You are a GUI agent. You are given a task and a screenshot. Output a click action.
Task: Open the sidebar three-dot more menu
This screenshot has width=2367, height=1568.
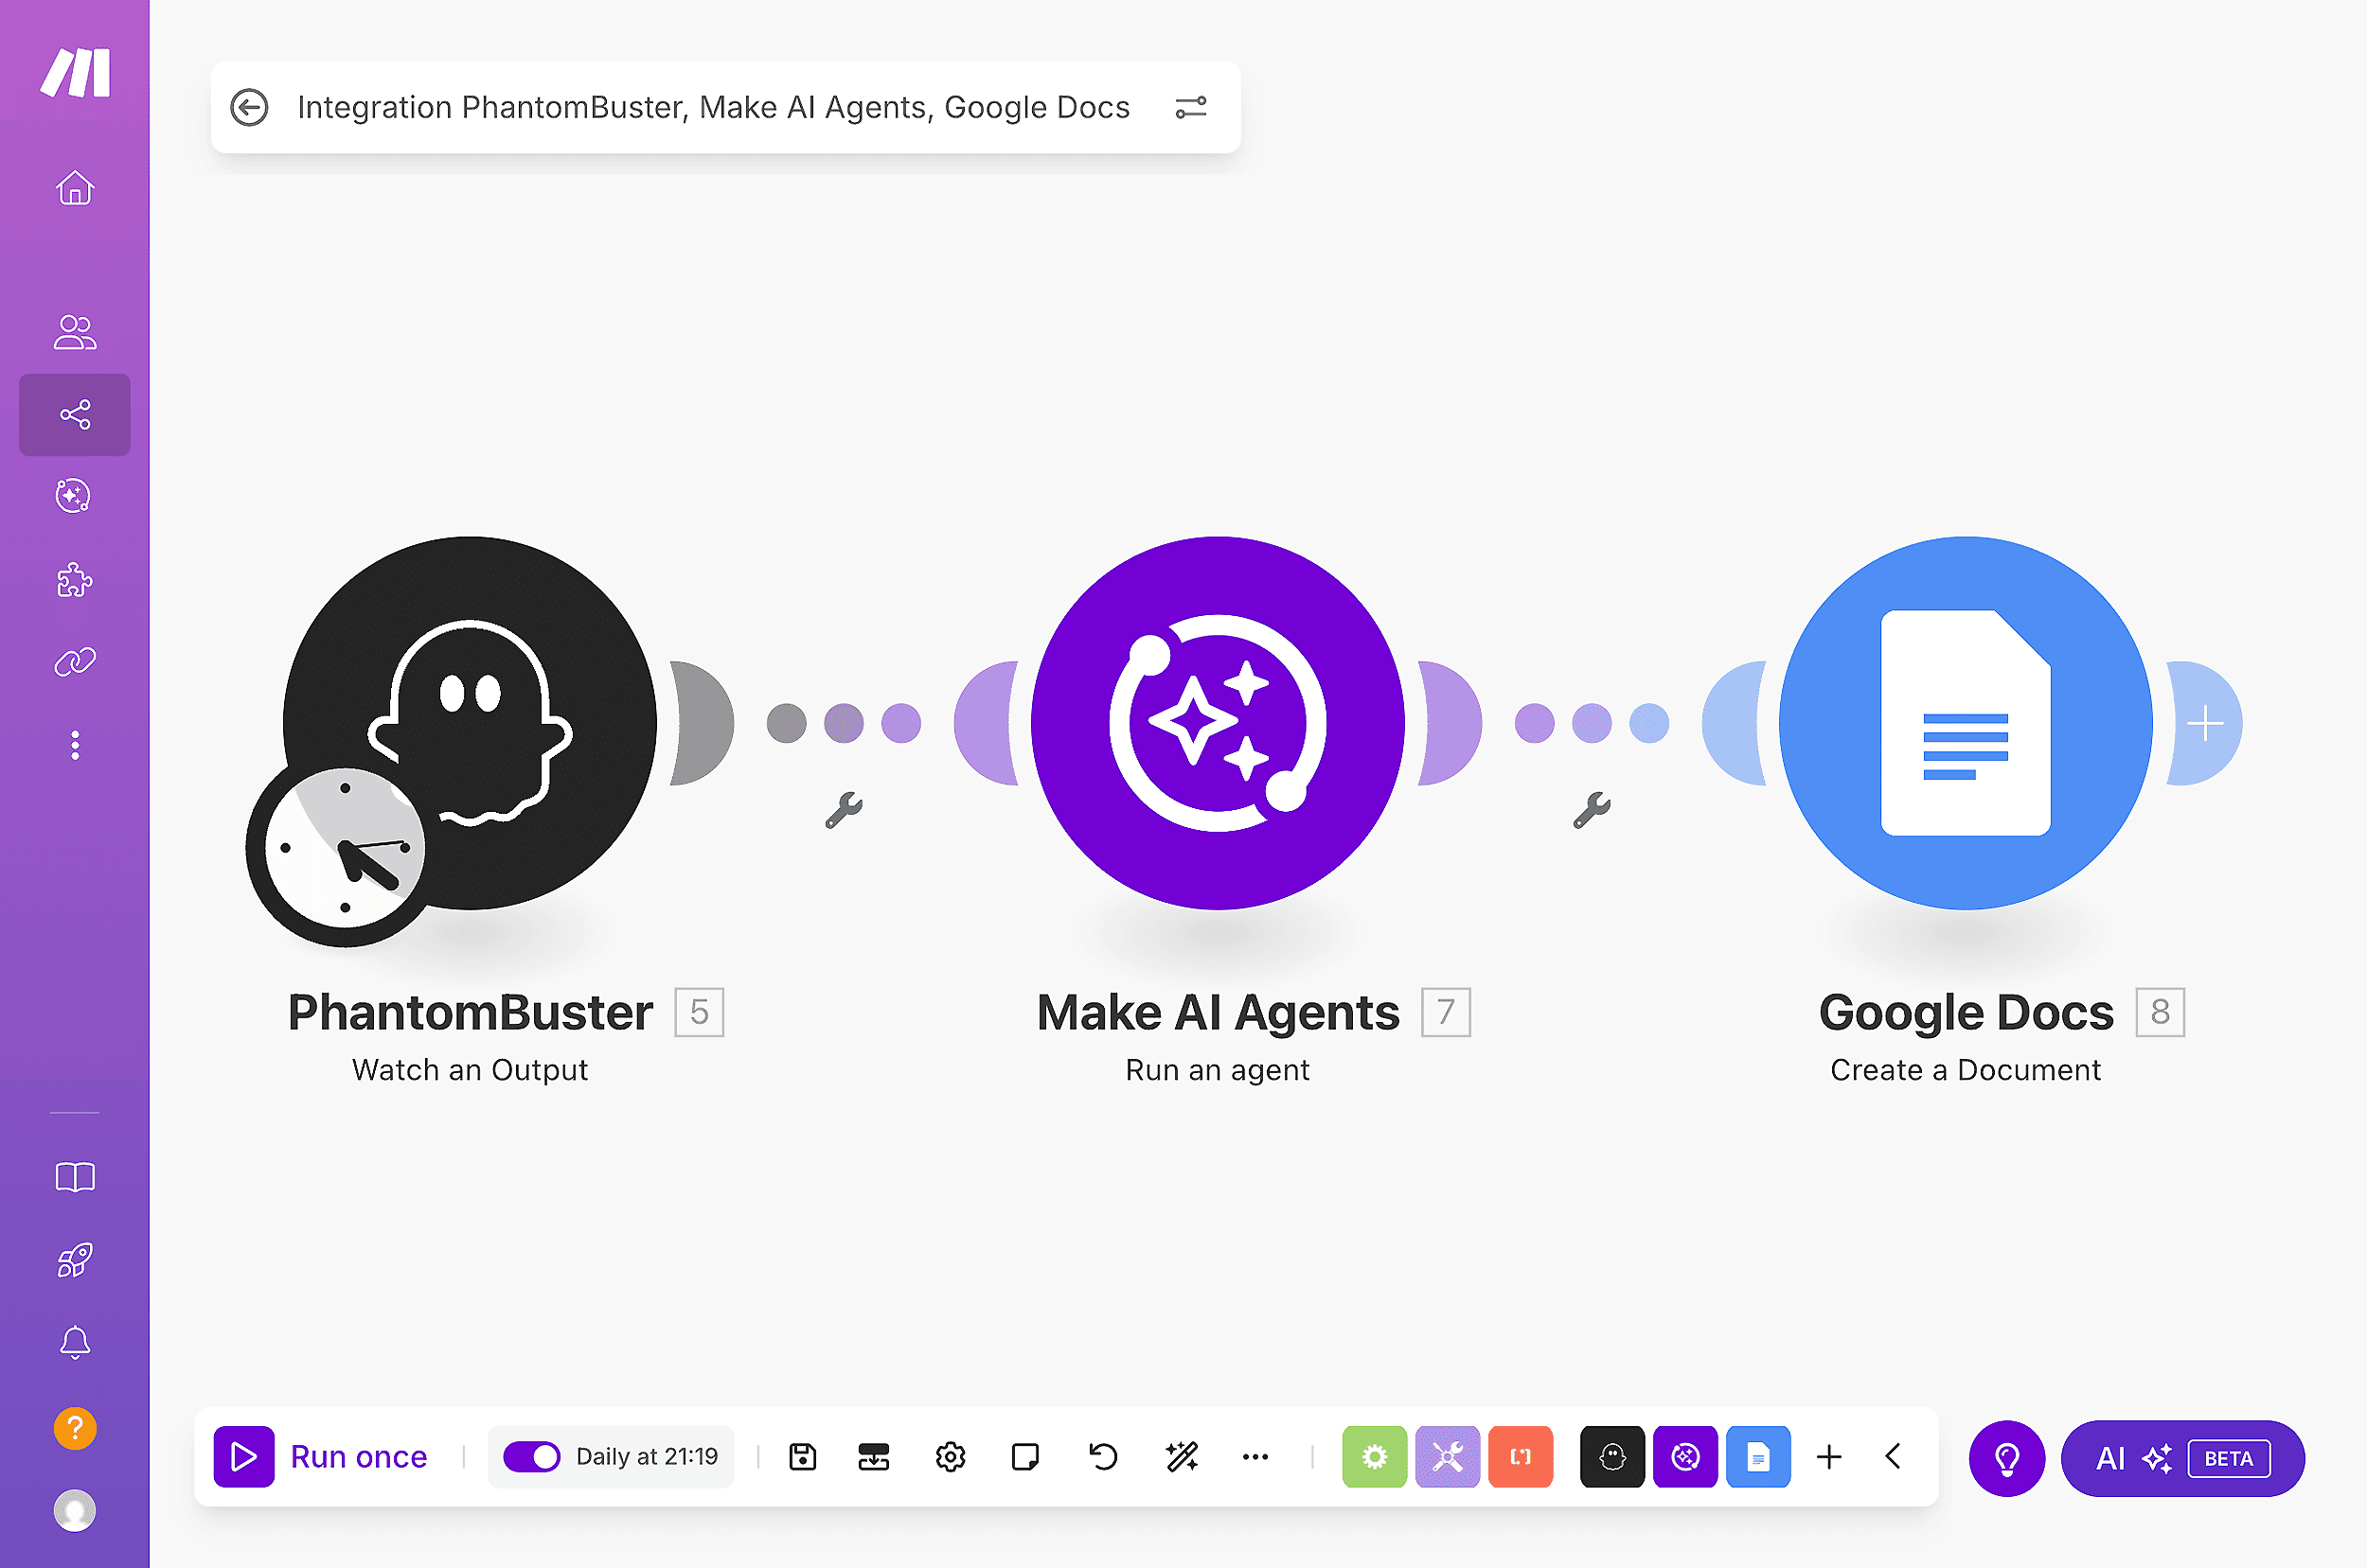(x=75, y=744)
